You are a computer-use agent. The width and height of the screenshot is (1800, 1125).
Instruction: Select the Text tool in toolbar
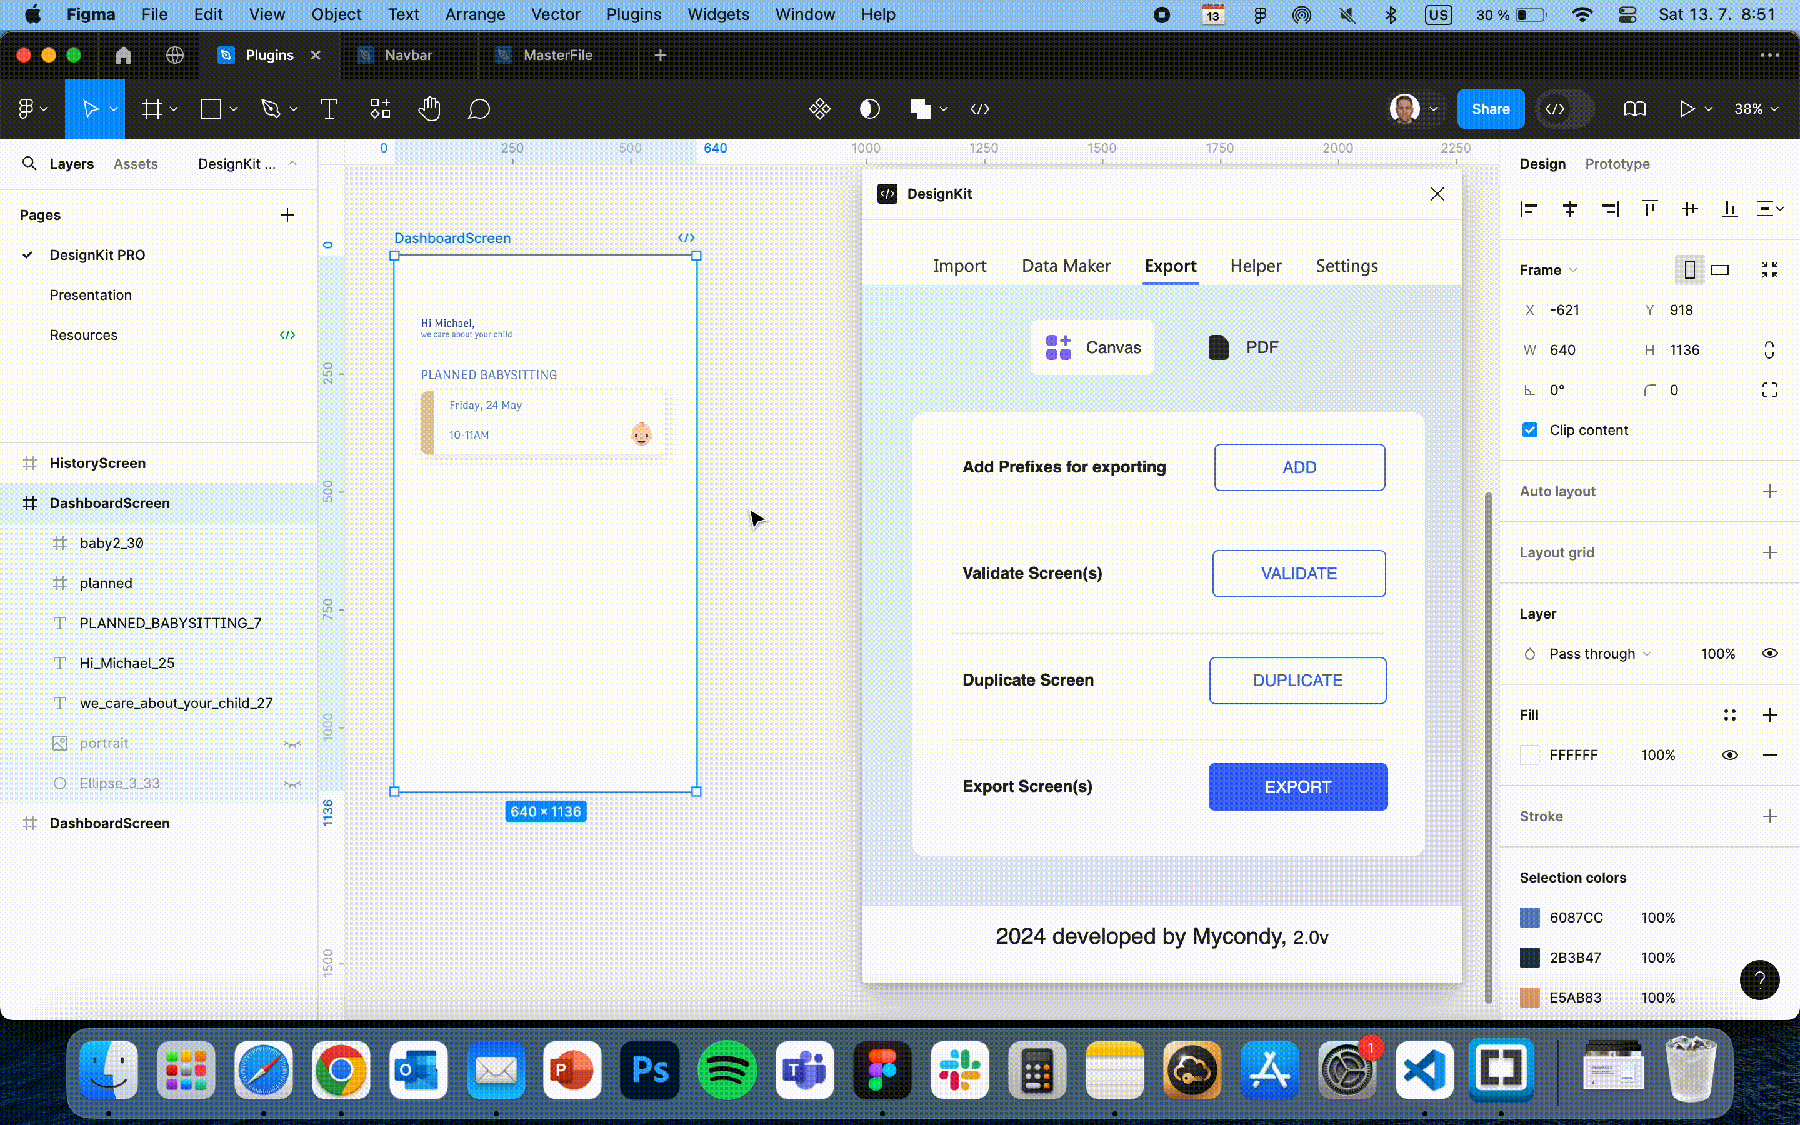(329, 109)
